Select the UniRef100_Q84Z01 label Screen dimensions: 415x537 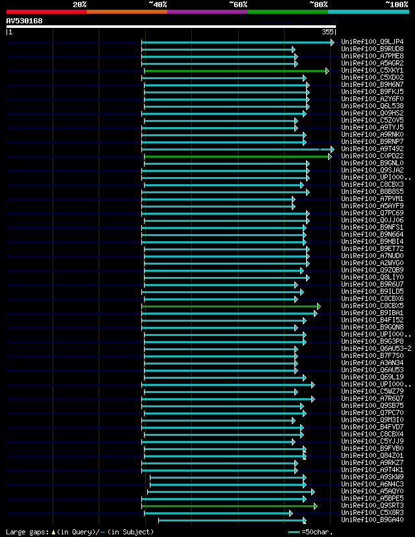(372, 455)
